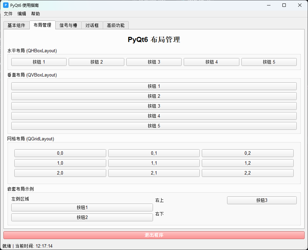308x250 pixels.
Task: Click grid button 2,0
Action: (x=60, y=173)
